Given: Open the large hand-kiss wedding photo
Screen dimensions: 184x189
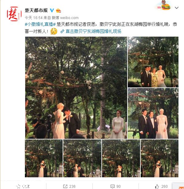Looking at the screenshot, I should 76,88.
